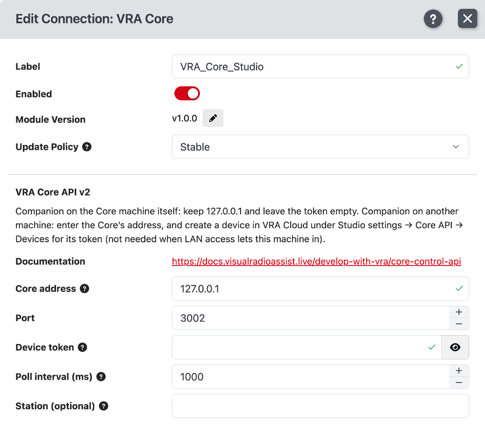Screen dimensions: 485x435
Task: Open the core-control-api documentation link
Action: point(316,261)
